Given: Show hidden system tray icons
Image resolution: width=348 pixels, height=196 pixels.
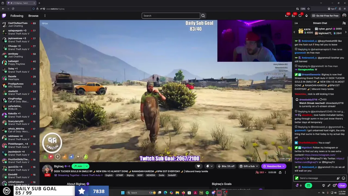Looking at the screenshot, I should [319, 193].
